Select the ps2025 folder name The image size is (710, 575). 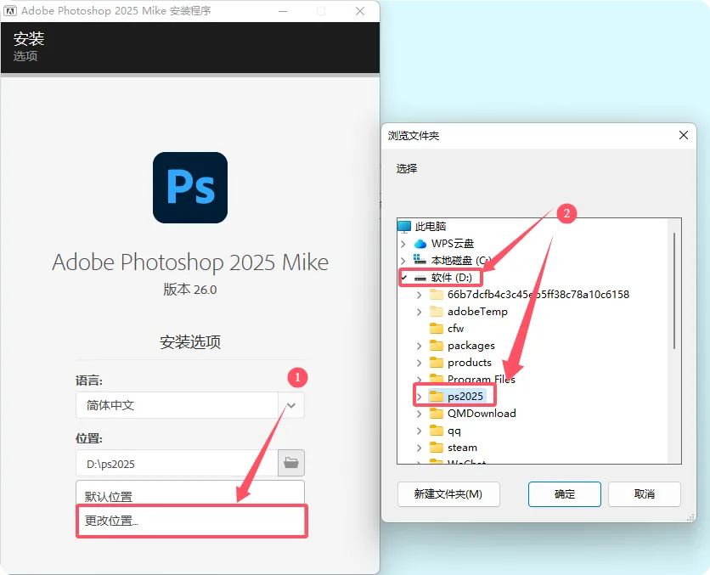coord(465,396)
